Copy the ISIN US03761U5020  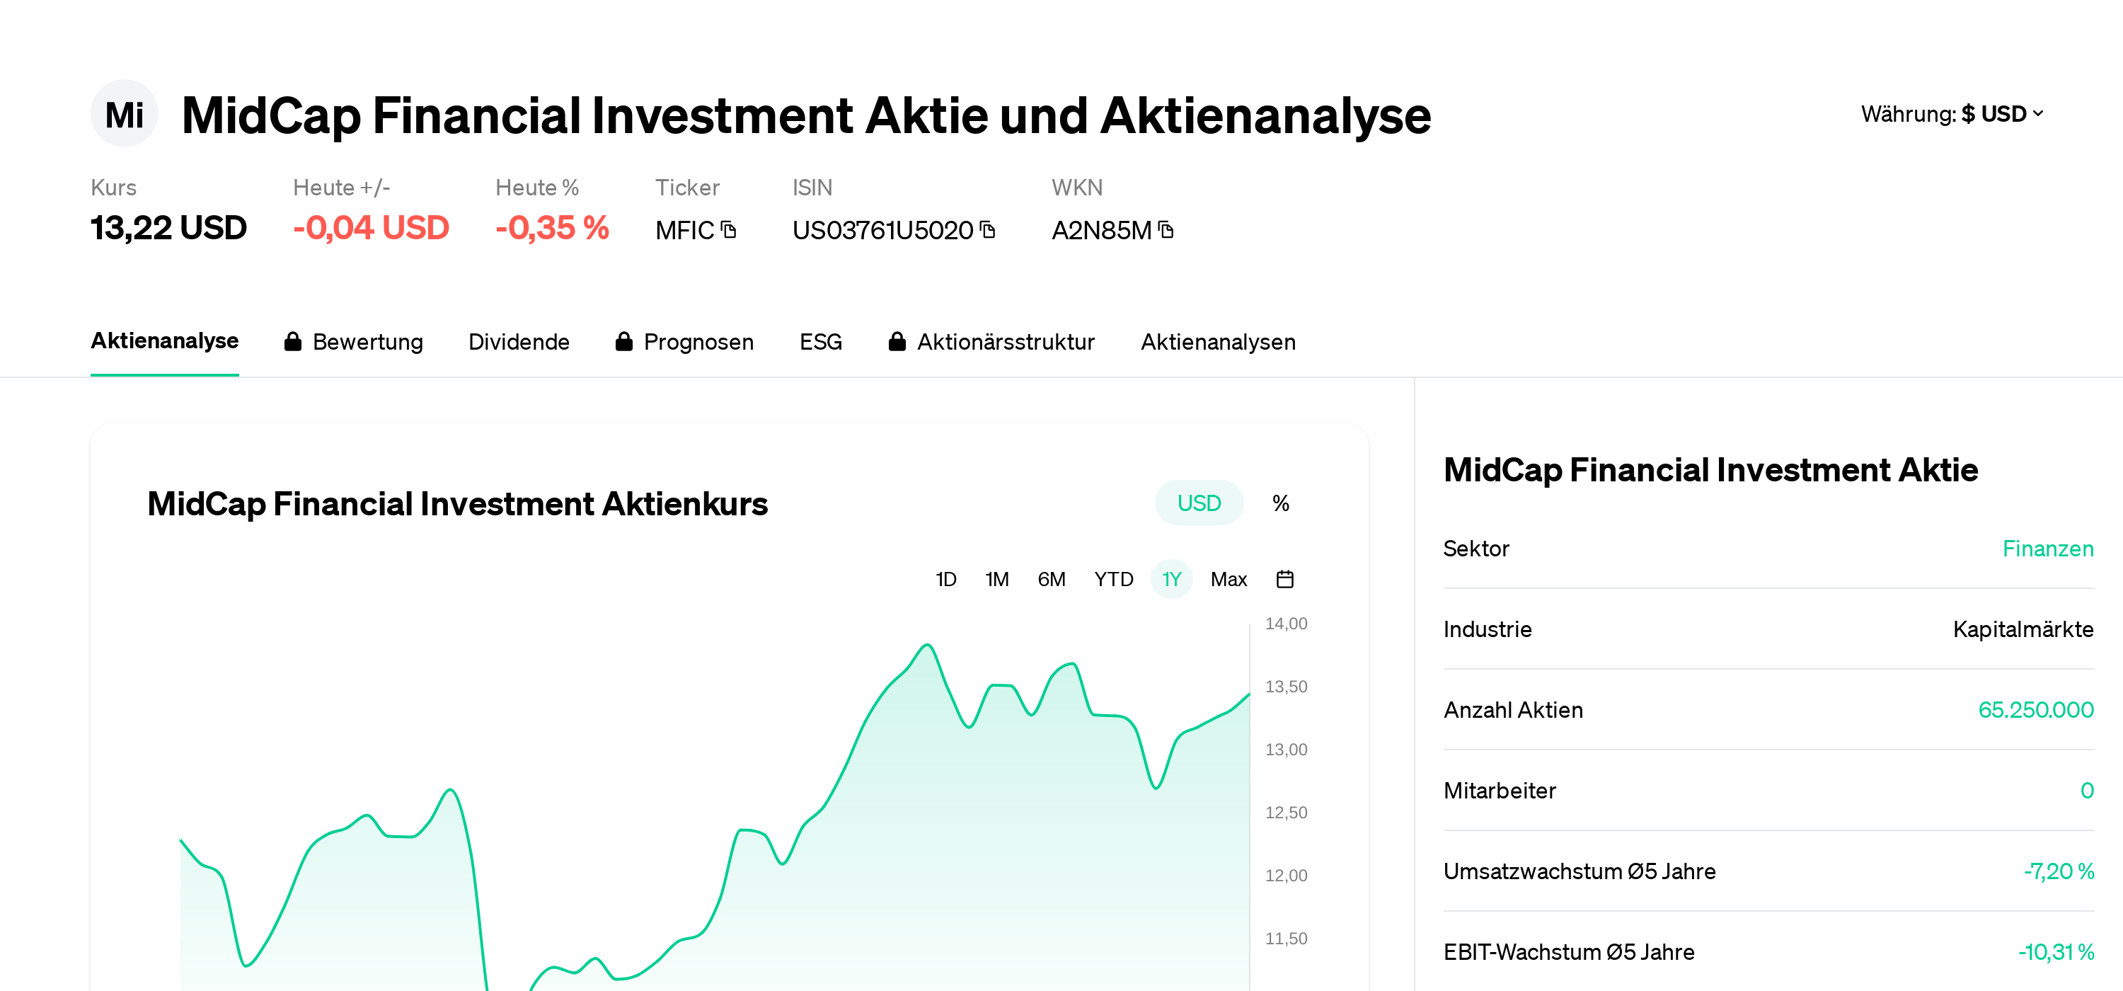pos(987,229)
